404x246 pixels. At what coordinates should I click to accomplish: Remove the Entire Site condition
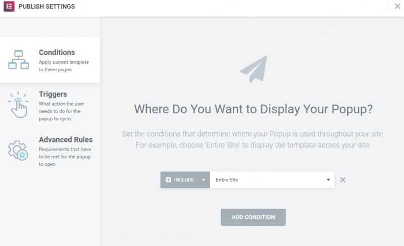[342, 180]
